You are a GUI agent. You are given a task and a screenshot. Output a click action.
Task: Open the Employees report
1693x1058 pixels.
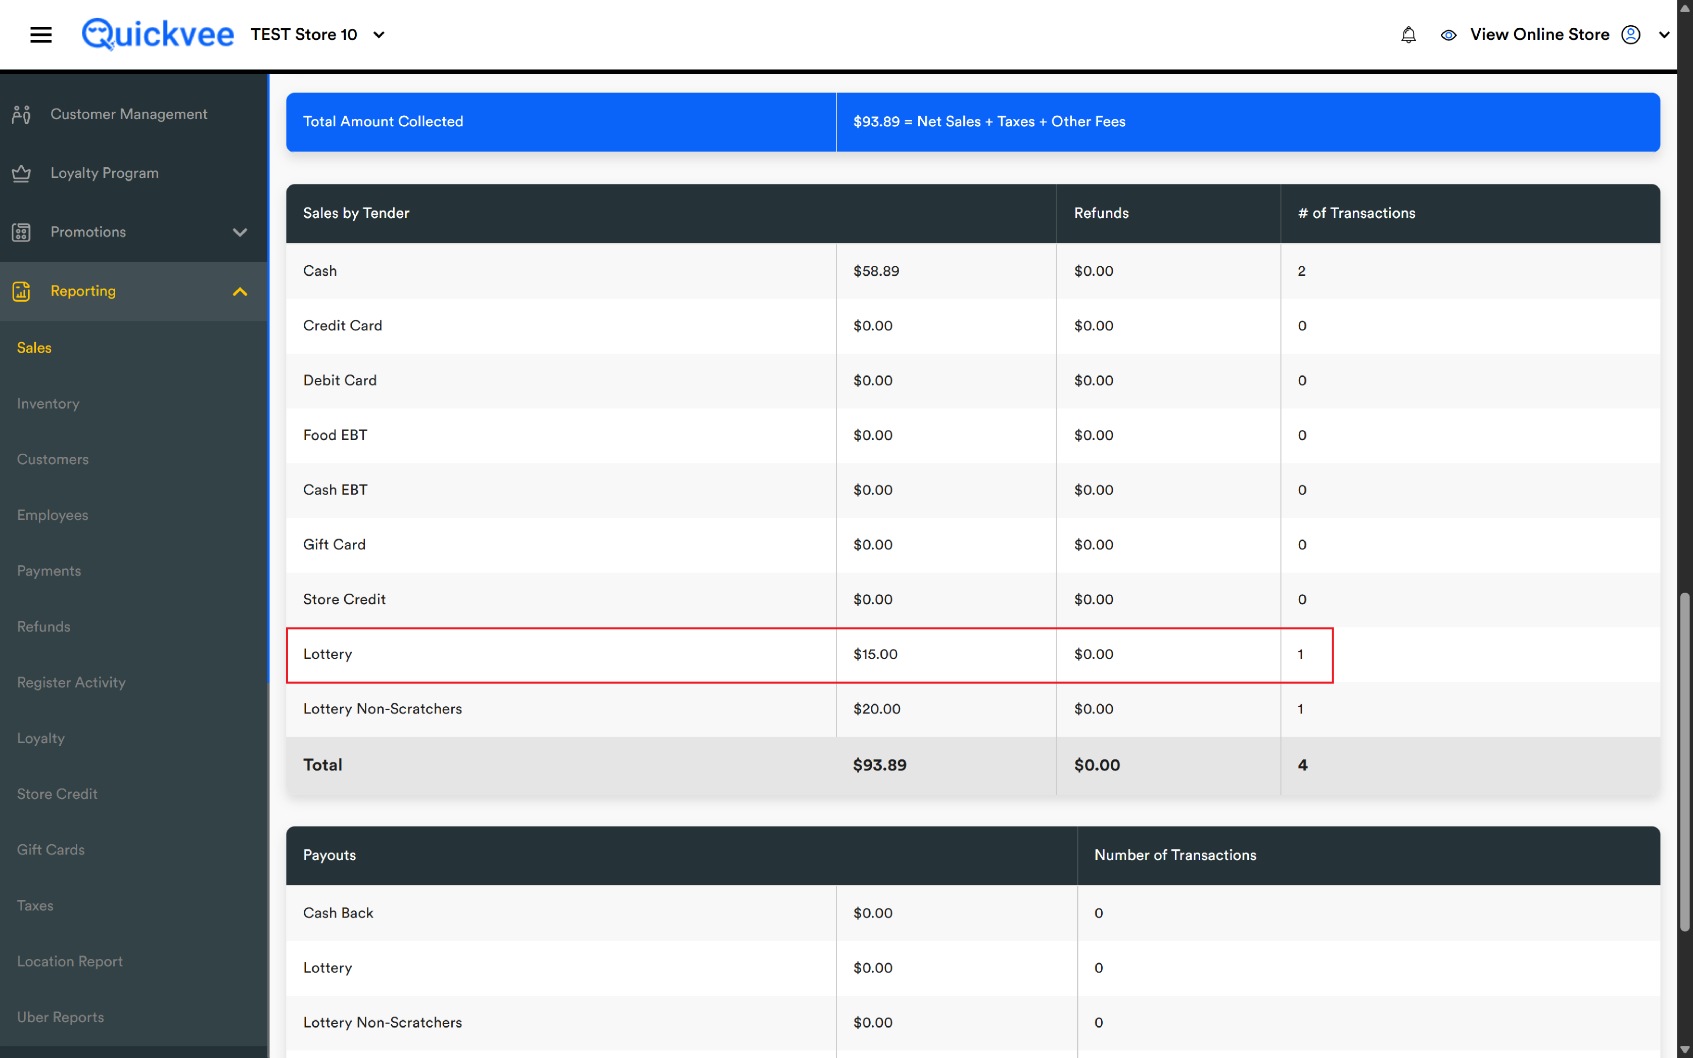click(x=53, y=515)
